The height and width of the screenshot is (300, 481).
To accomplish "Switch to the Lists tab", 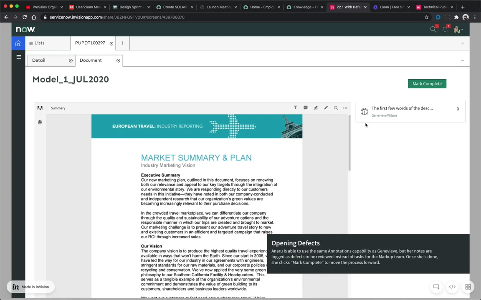I will coord(48,43).
